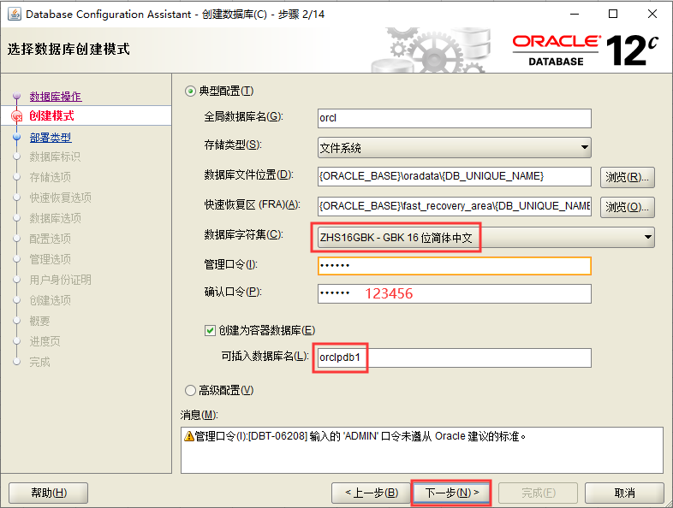Screen dimensions: 673x508
Task: Jump to 部署类型 step in sidebar
Action: tap(51, 137)
